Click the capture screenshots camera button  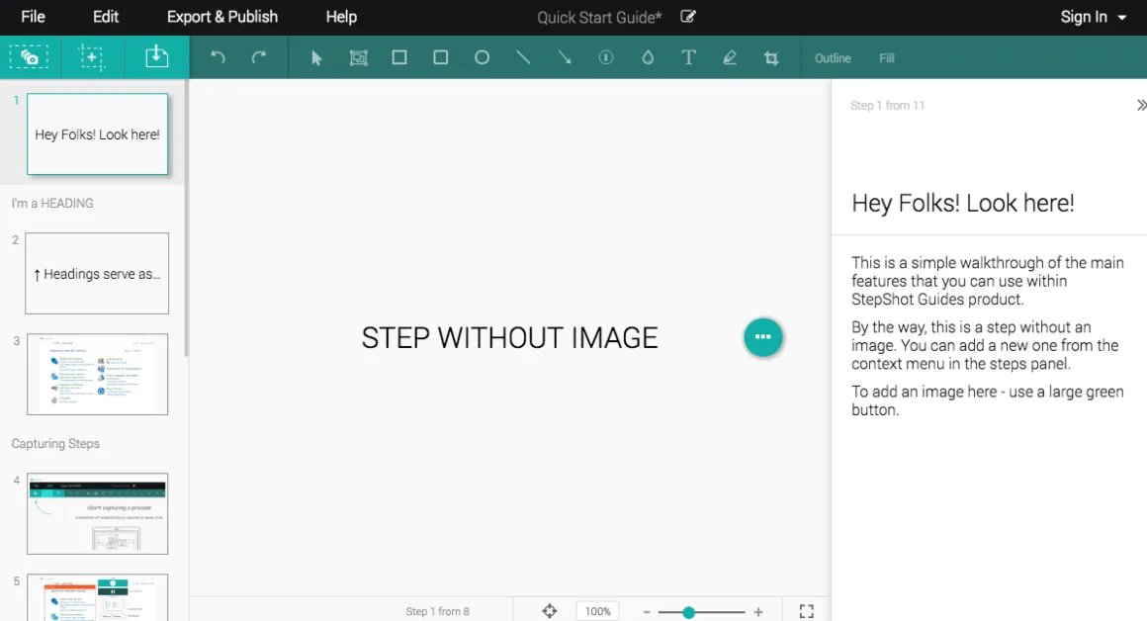pos(30,57)
